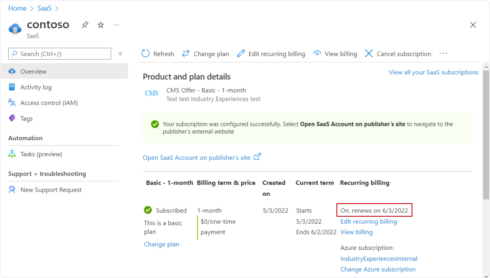Click the 'Billing term & price' column header

click(x=226, y=183)
